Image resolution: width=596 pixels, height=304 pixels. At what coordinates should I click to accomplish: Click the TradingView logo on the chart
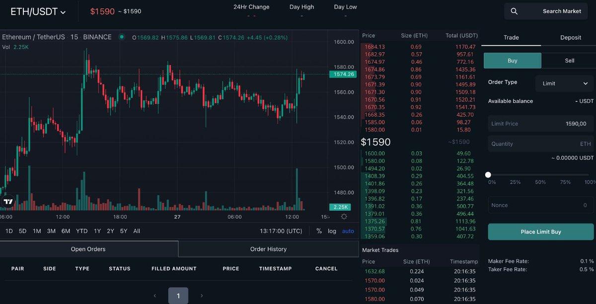click(8, 202)
